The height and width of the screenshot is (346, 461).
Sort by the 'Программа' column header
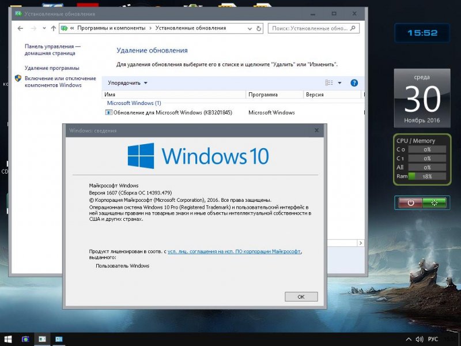tap(274, 95)
